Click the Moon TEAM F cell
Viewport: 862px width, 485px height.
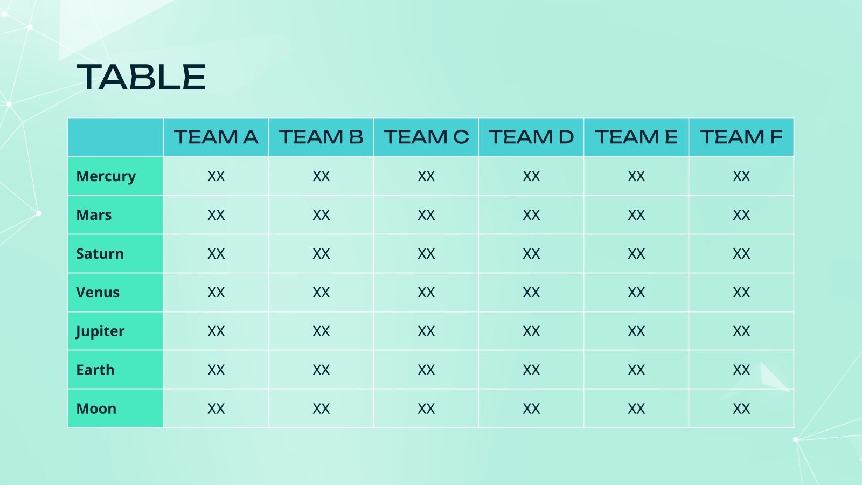pos(741,409)
